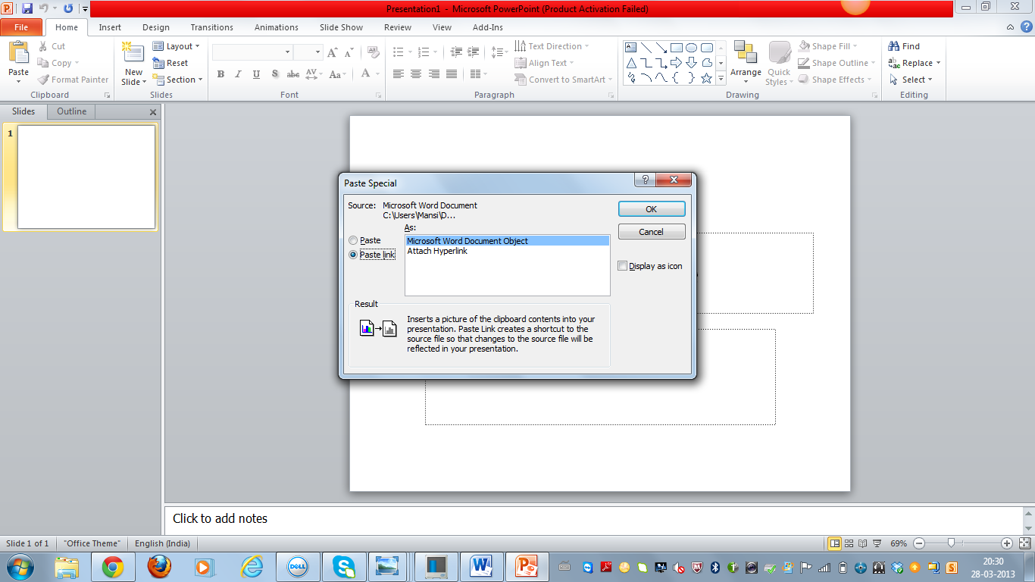Image resolution: width=1035 pixels, height=582 pixels.
Task: Switch to the Outline pane tab
Action: coord(72,111)
